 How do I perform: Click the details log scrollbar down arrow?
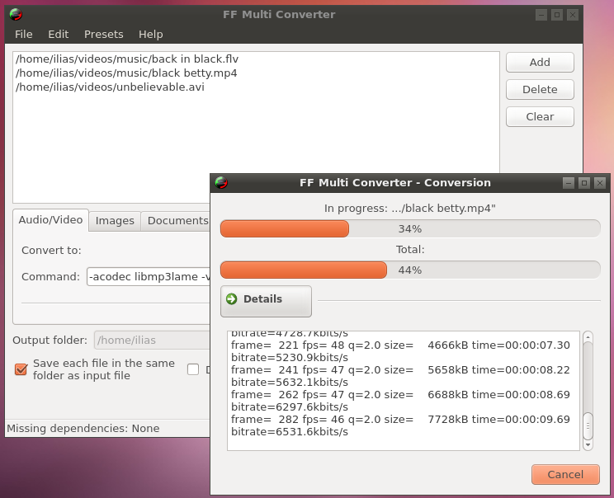click(588, 445)
